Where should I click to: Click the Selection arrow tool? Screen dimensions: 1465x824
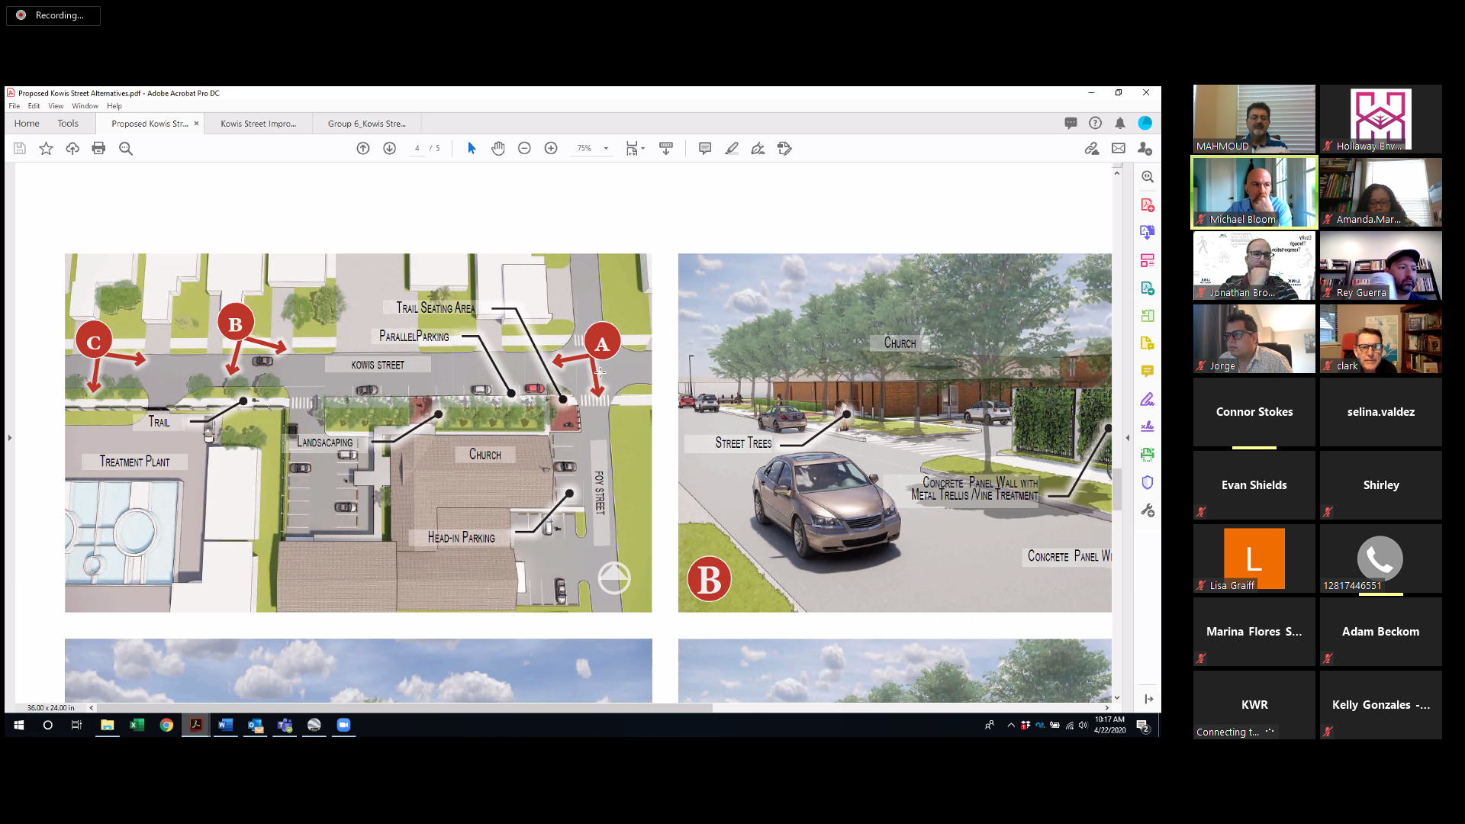pos(472,149)
